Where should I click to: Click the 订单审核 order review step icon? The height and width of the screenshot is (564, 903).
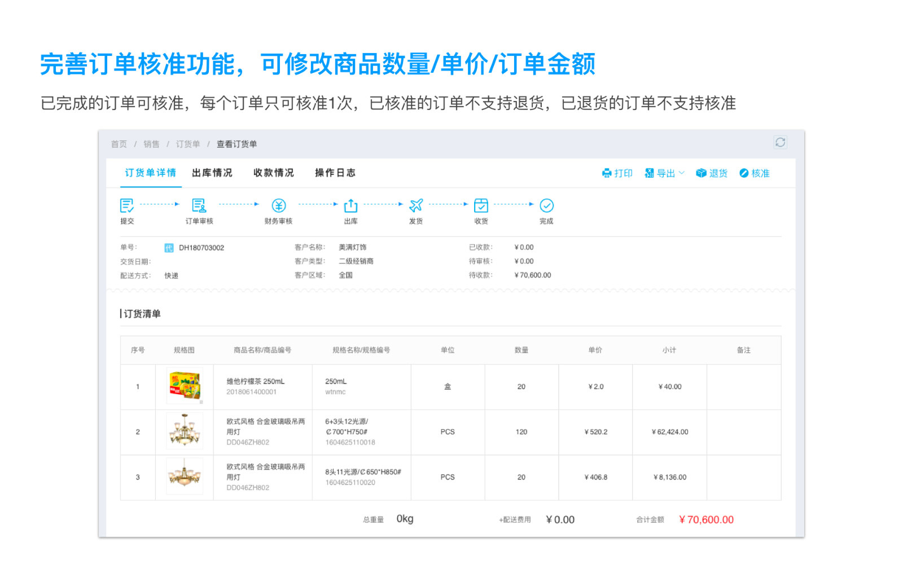pos(199,206)
